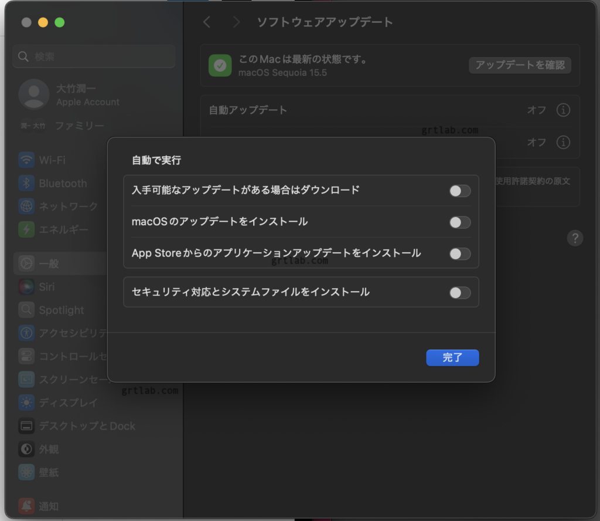
Task: Click the search field in sidebar
Action: [x=94, y=57]
